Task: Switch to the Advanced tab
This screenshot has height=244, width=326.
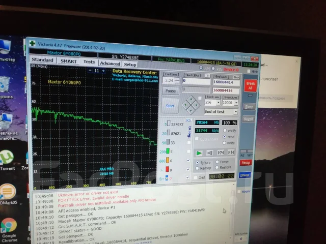Action: tap(110, 64)
